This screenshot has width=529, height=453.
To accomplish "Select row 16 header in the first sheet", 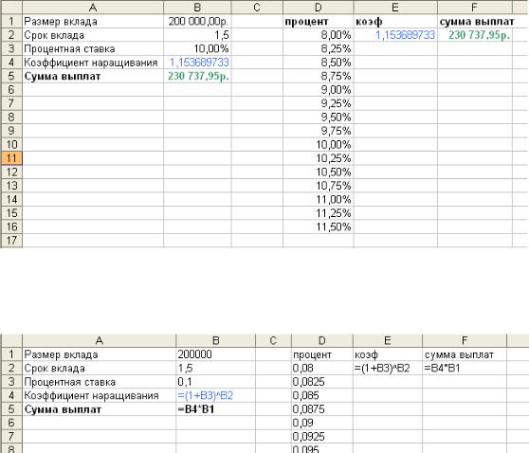I will tap(11, 226).
